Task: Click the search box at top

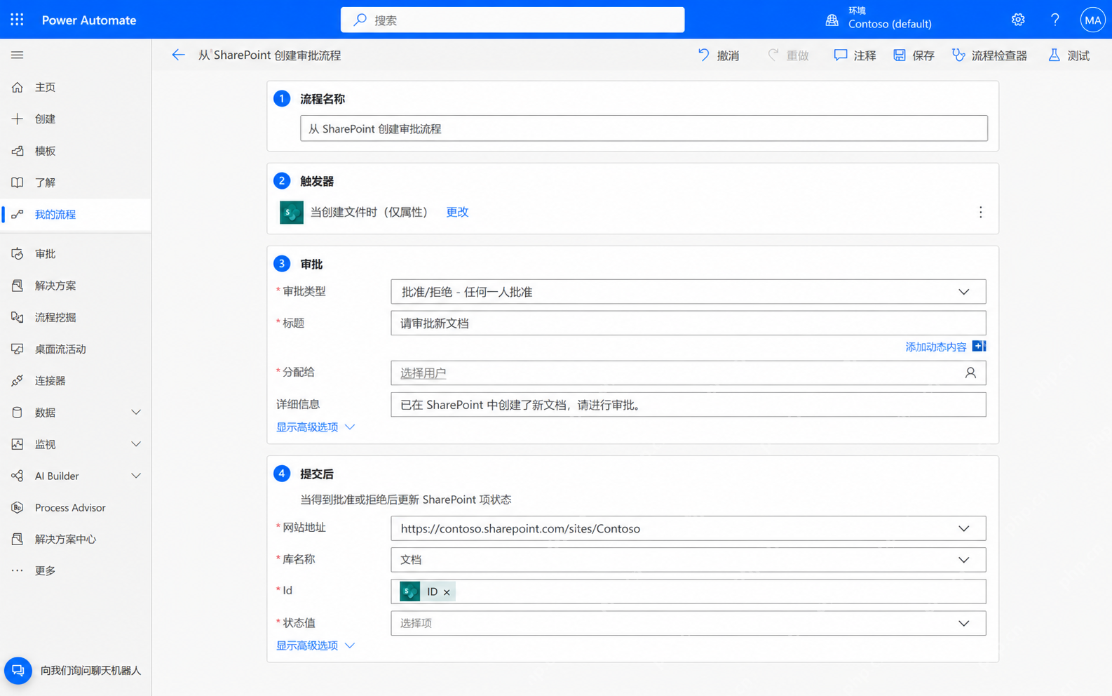Action: [x=513, y=20]
